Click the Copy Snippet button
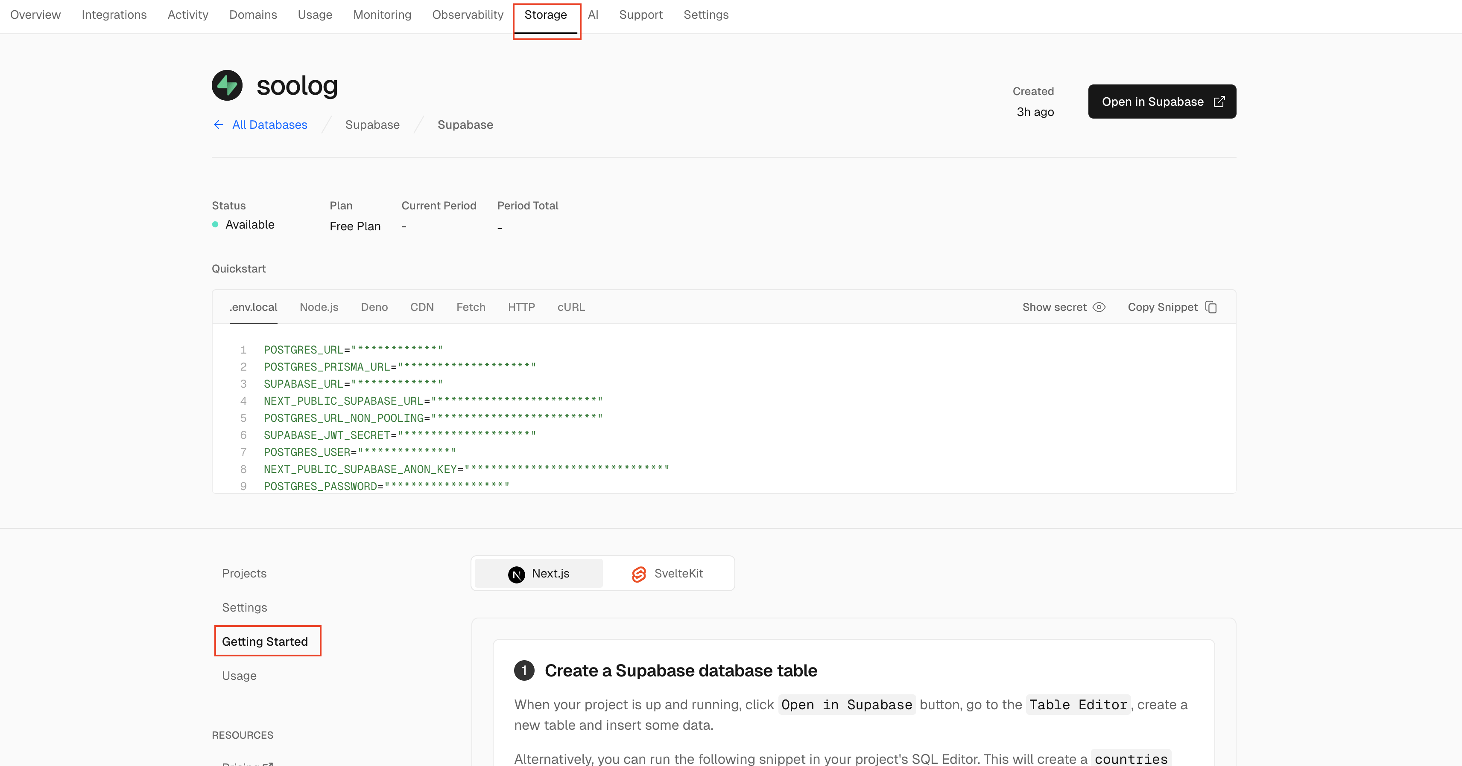The height and width of the screenshot is (766, 1462). coord(1172,308)
